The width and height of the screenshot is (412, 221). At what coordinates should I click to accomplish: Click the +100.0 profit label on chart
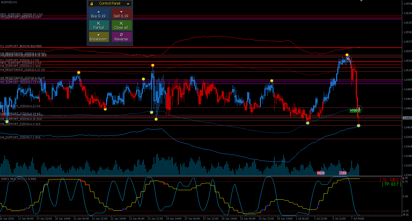[355, 110]
